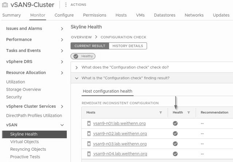Select Performance in the sidebar
Viewport: 233px width, 162px height.
click(19, 40)
